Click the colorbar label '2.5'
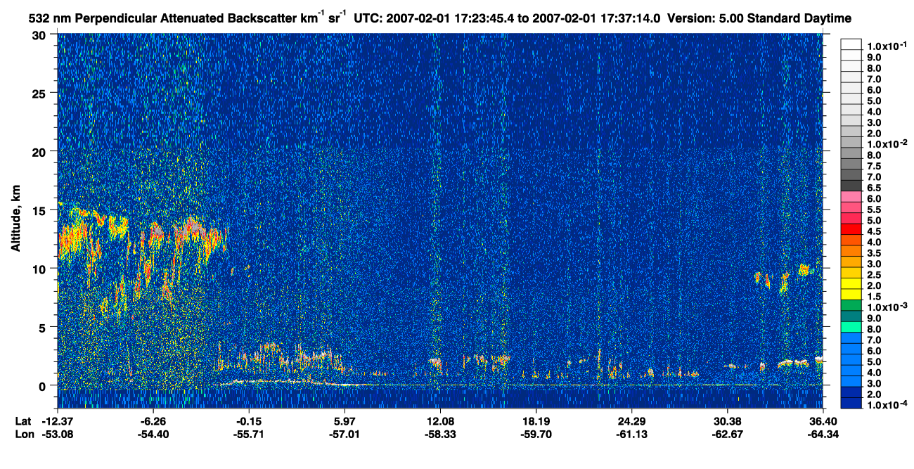The image size is (914, 469). pos(875,274)
